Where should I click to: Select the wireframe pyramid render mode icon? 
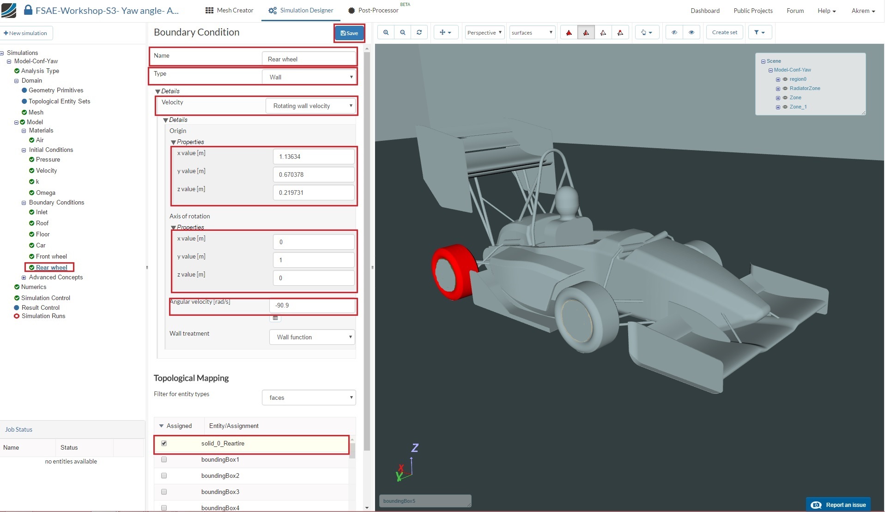603,33
